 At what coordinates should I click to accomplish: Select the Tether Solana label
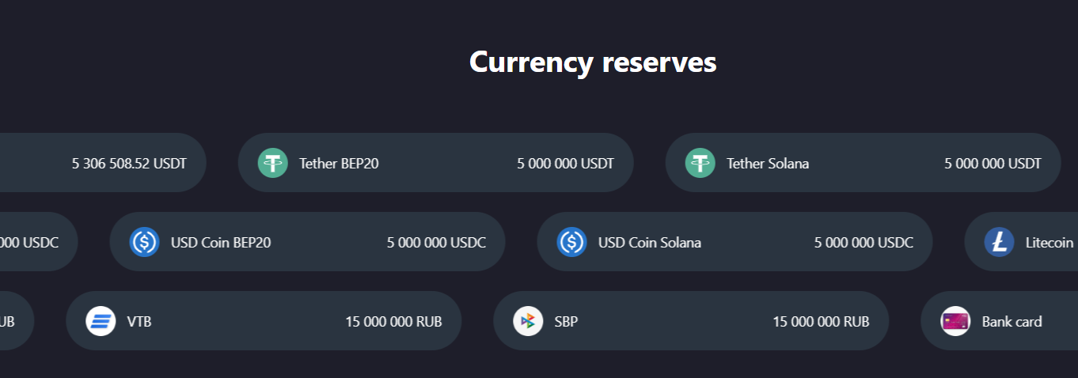[768, 164]
